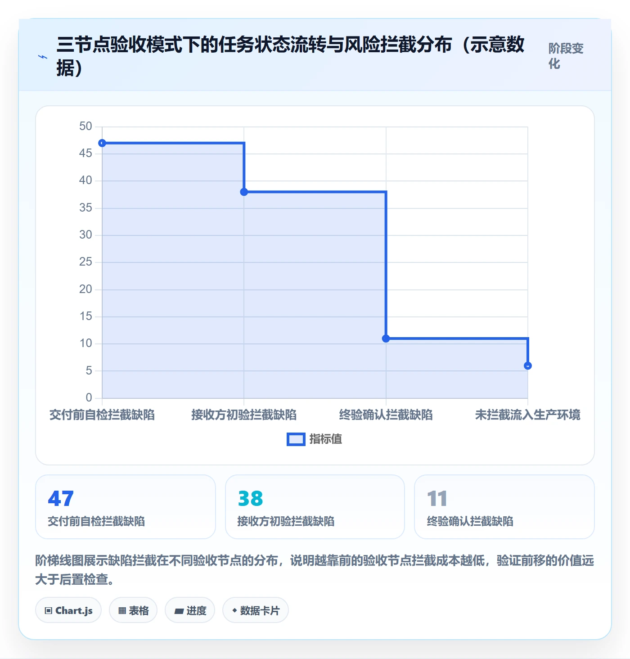Click the y-axis value 50
This screenshot has width=630, height=659.
tap(85, 126)
